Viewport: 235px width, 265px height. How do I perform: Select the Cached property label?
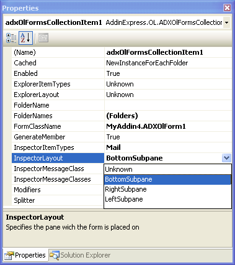pyautogui.click(x=58, y=63)
